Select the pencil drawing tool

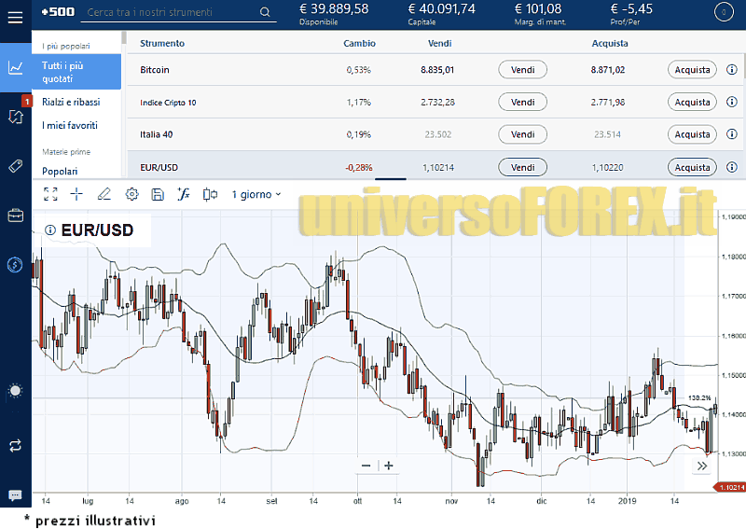pyautogui.click(x=104, y=194)
